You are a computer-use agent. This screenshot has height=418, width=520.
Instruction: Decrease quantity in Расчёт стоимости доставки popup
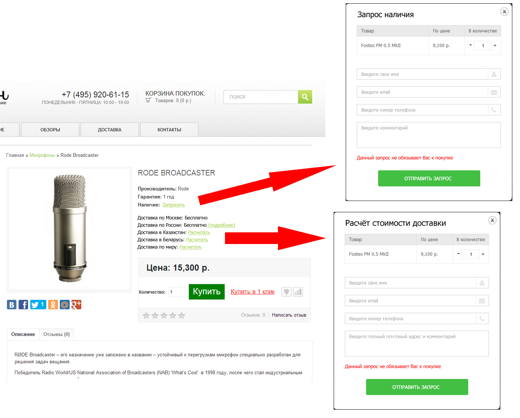pyautogui.click(x=458, y=254)
